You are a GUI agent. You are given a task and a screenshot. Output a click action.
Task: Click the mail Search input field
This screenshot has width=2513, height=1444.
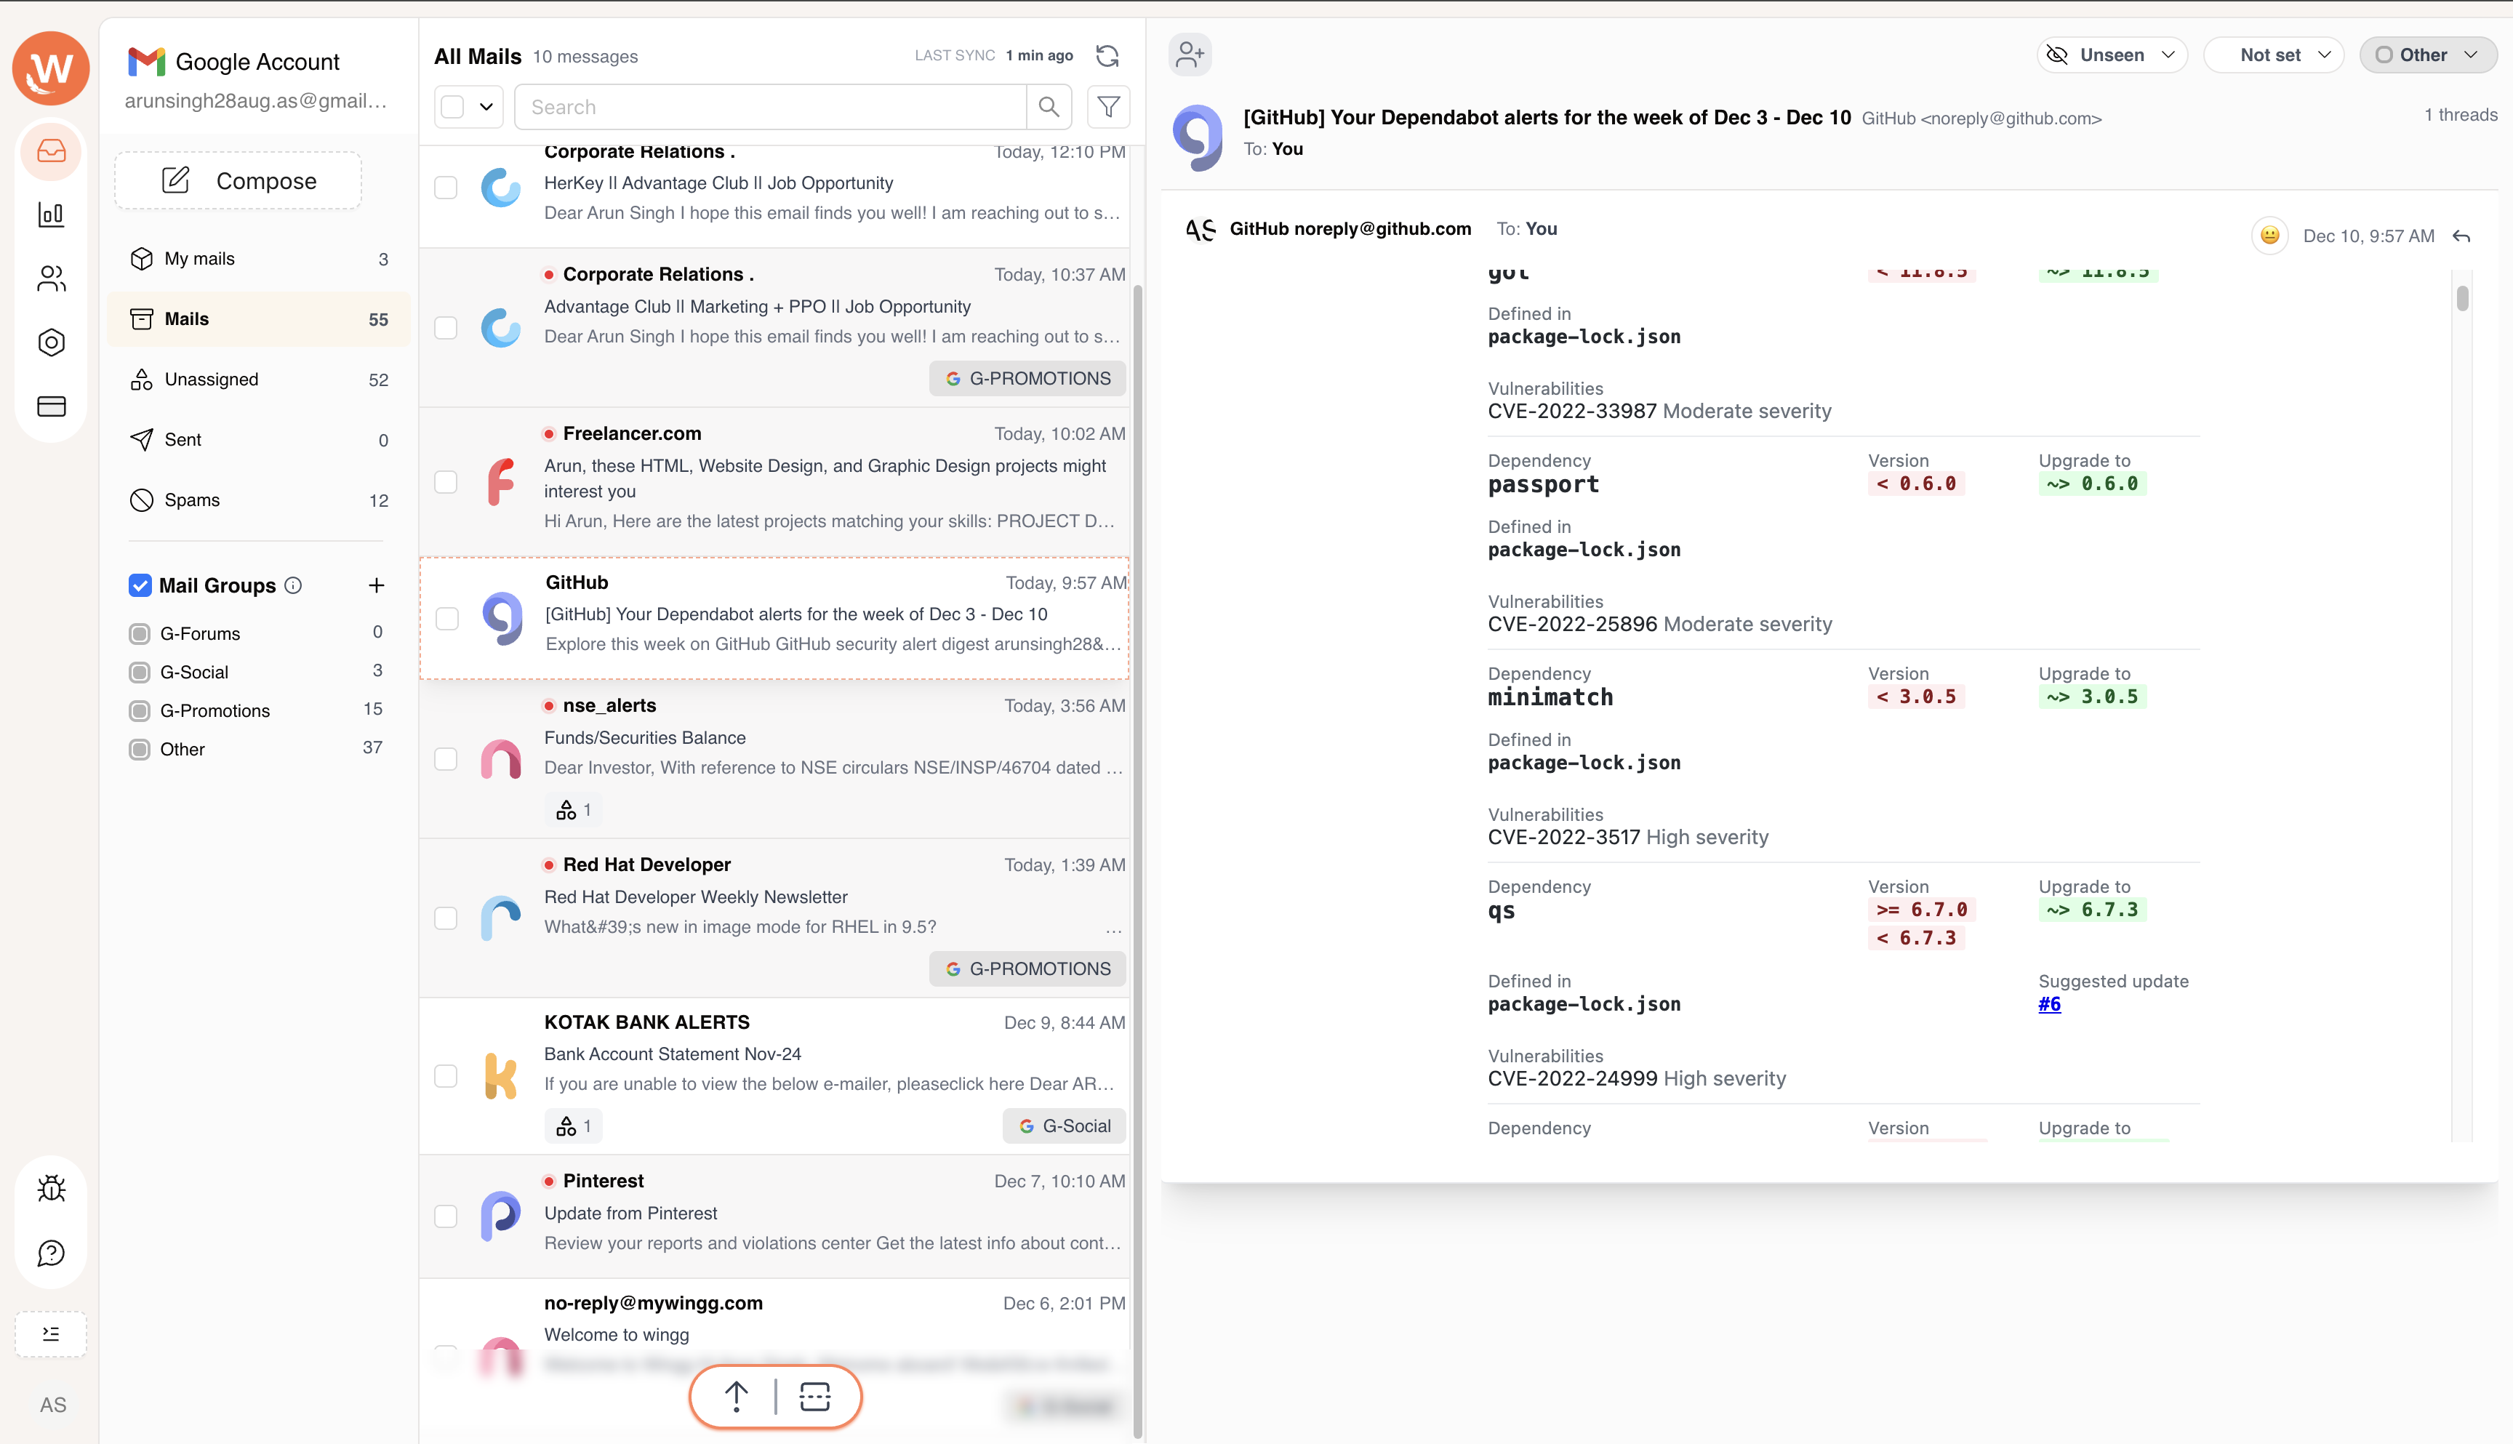(769, 107)
